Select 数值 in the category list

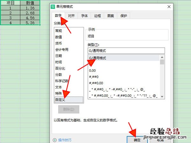[x=59, y=37]
